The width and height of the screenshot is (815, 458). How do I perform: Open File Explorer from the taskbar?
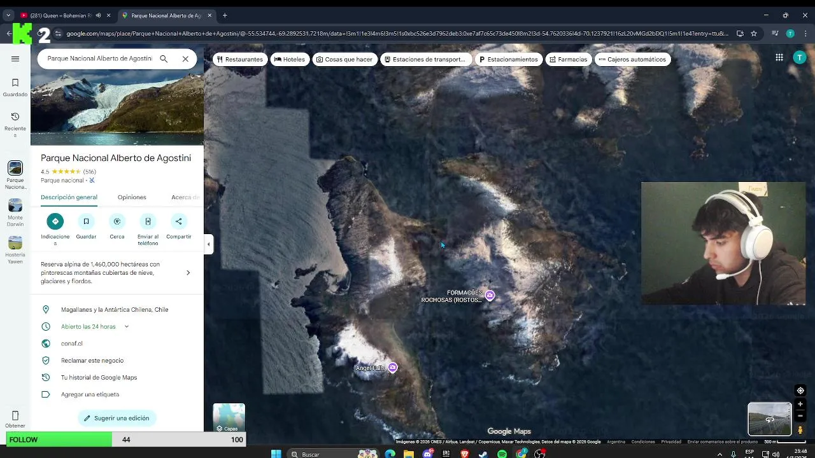click(x=409, y=454)
